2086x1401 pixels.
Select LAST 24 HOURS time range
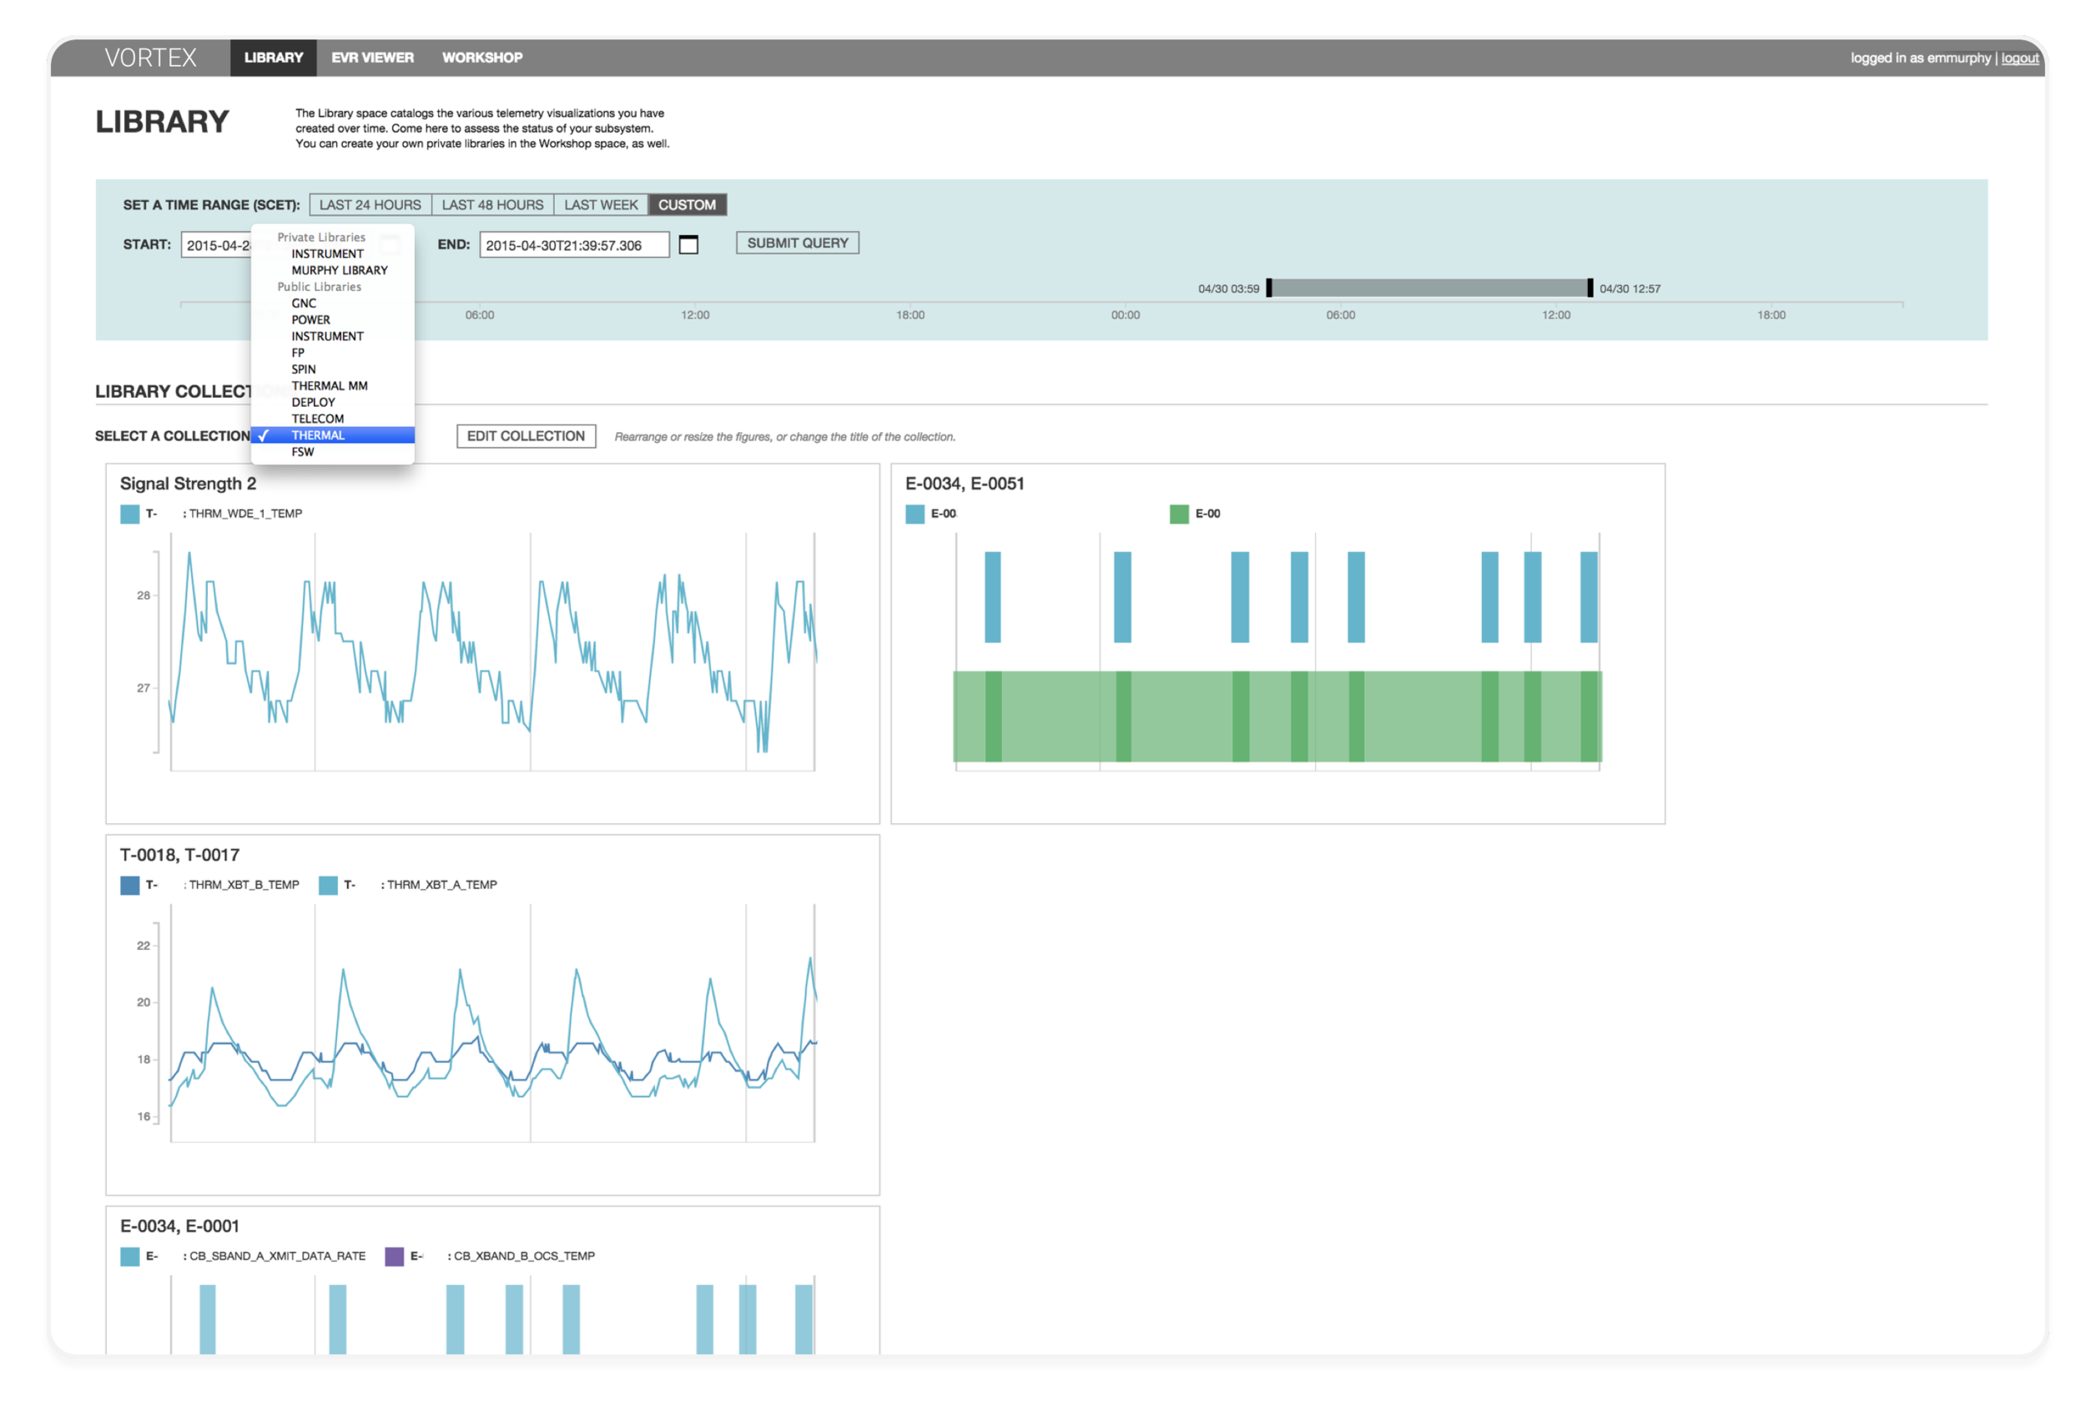click(x=370, y=204)
